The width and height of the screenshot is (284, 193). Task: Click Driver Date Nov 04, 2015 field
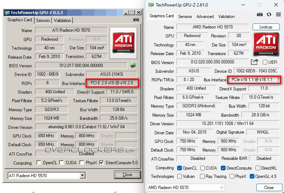click(195, 132)
